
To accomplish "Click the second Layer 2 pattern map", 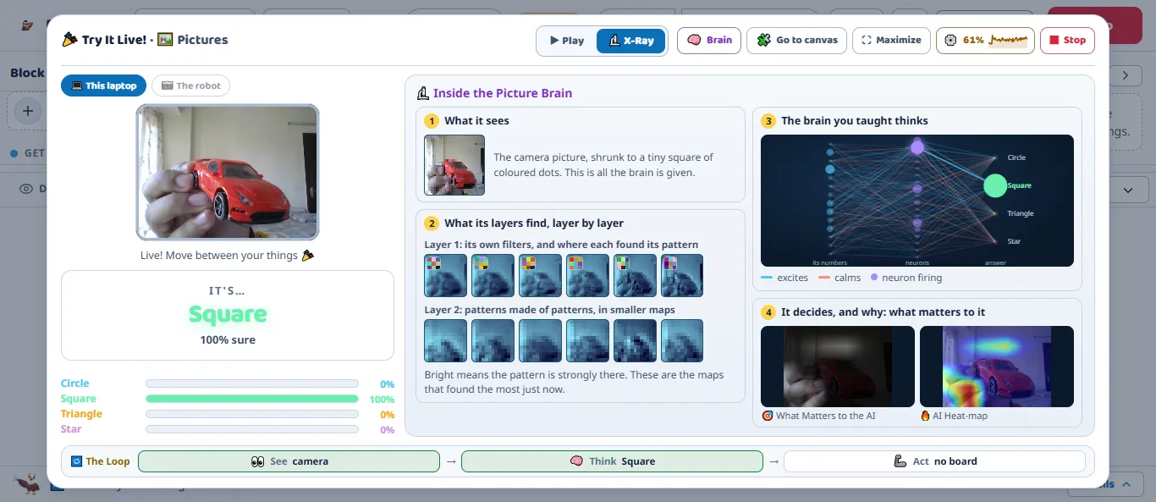I will pos(493,340).
